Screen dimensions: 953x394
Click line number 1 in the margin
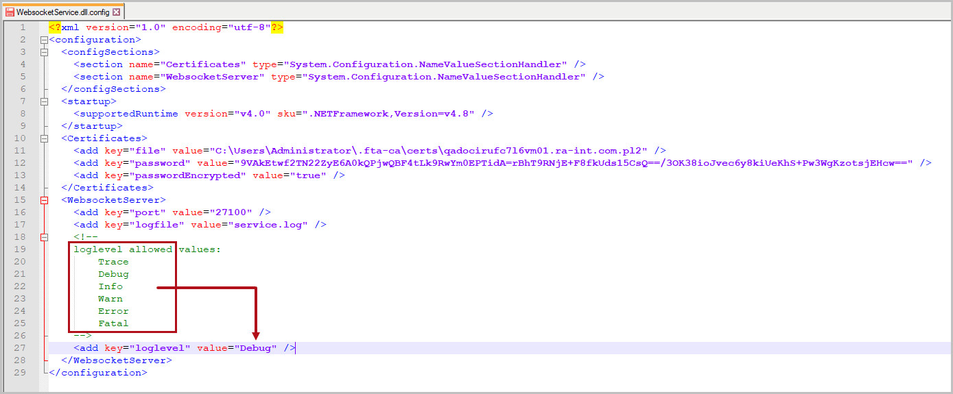click(23, 27)
